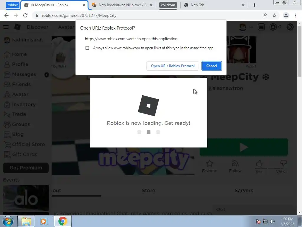The image size is (302, 227).
Task: Click the roblox tab group label
Action: pos(12,5)
